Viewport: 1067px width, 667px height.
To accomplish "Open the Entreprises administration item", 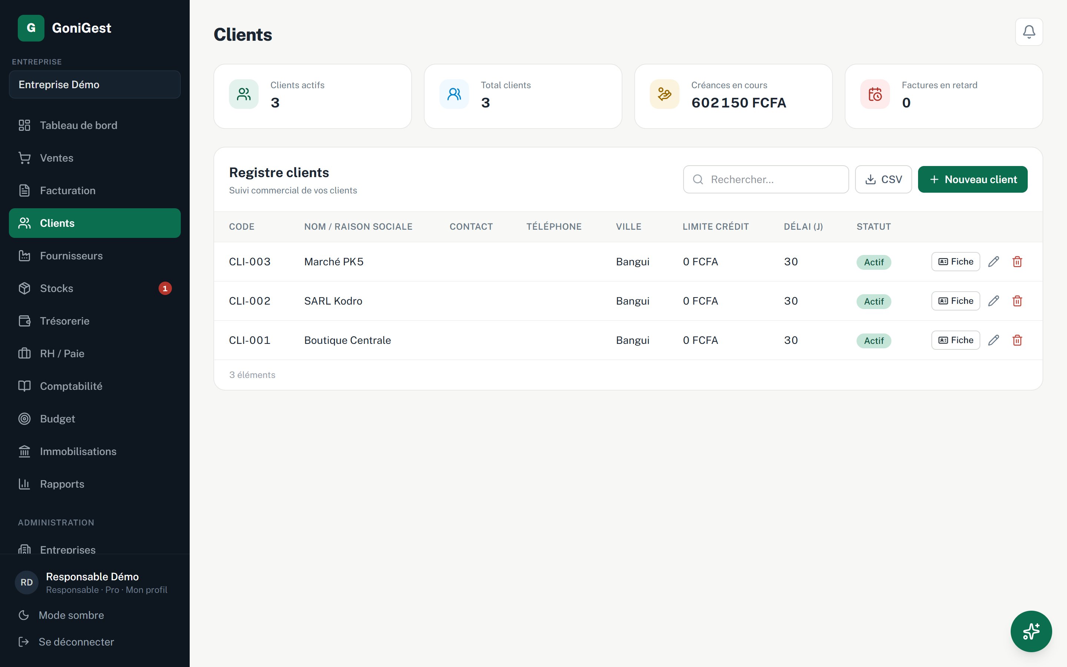I will point(95,547).
